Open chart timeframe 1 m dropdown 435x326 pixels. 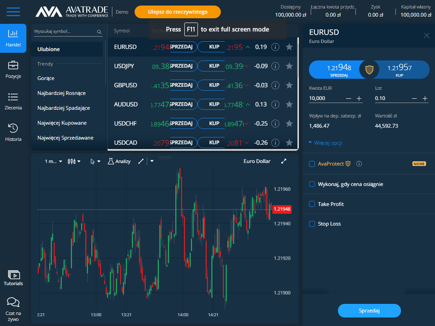click(53, 161)
